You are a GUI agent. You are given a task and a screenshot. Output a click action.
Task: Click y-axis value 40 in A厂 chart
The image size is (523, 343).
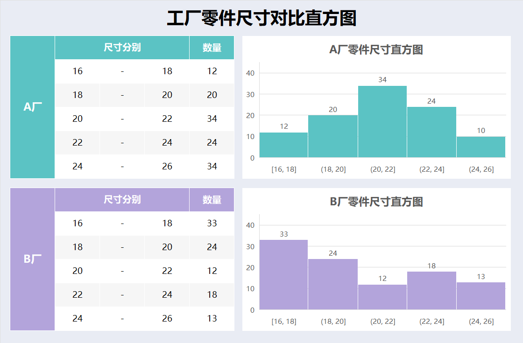[250, 73]
